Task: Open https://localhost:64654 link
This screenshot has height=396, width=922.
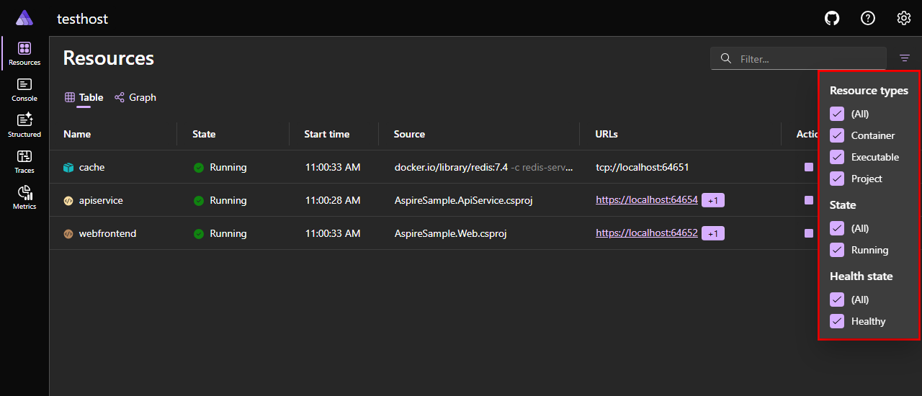Action: tap(647, 200)
